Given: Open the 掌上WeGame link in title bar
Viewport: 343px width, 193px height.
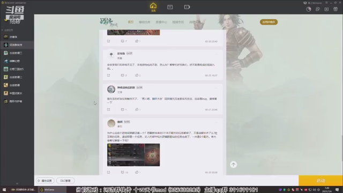Looking at the screenshot, I should [313, 3].
